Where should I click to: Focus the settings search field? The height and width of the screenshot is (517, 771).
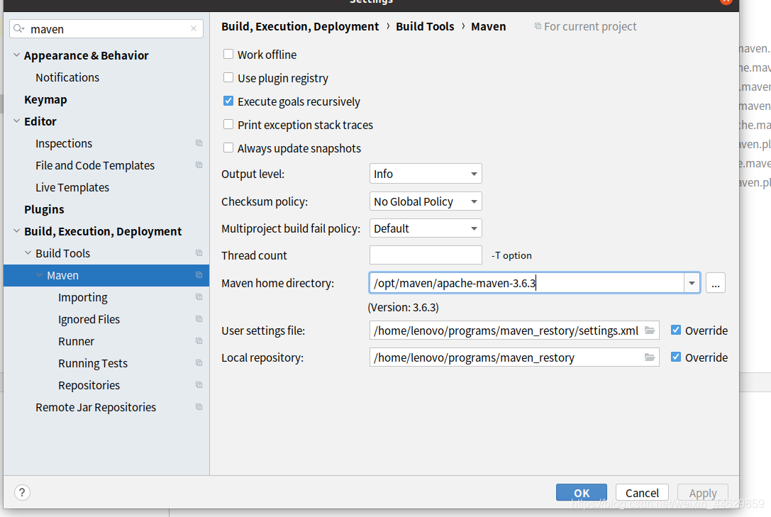pyautogui.click(x=106, y=28)
